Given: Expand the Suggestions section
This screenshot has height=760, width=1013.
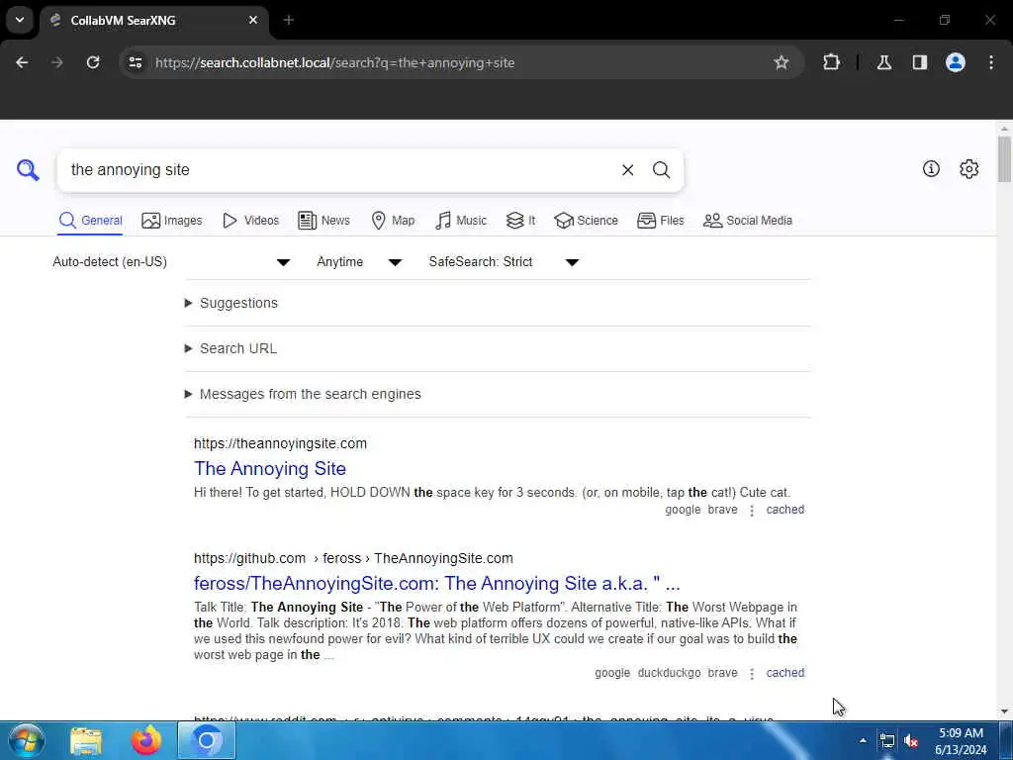Looking at the screenshot, I should tap(231, 303).
